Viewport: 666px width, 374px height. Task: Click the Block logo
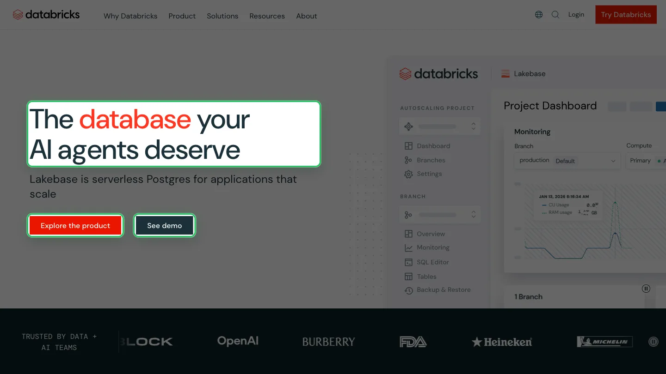click(146, 342)
